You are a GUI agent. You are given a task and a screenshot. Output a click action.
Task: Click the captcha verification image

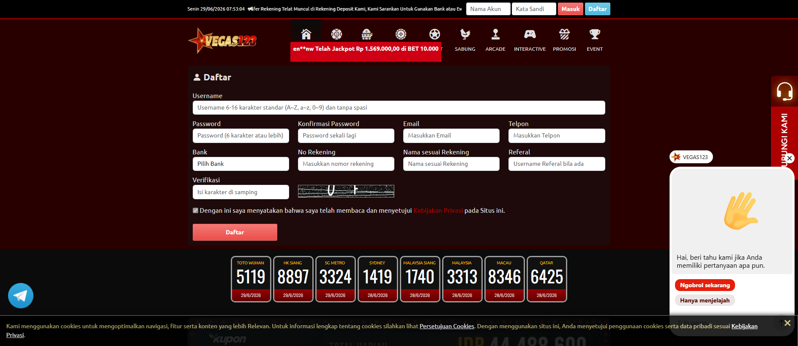coord(346,191)
